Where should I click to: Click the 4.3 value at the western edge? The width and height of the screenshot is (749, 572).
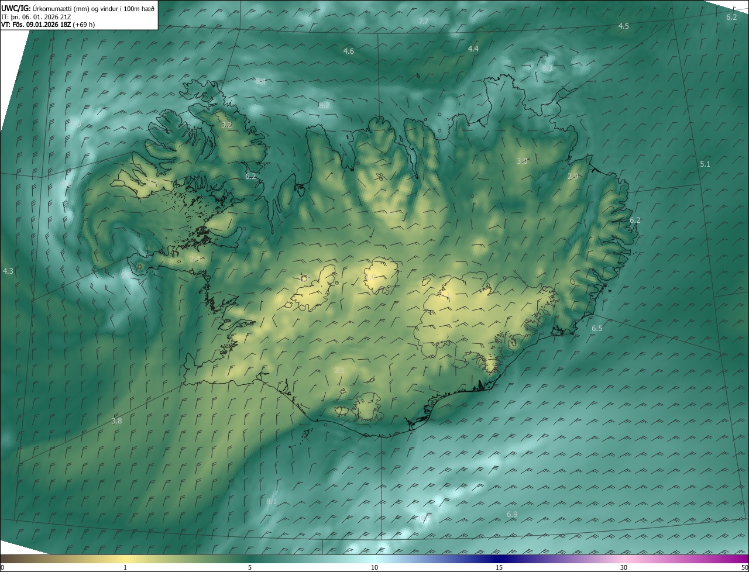[x=8, y=271]
